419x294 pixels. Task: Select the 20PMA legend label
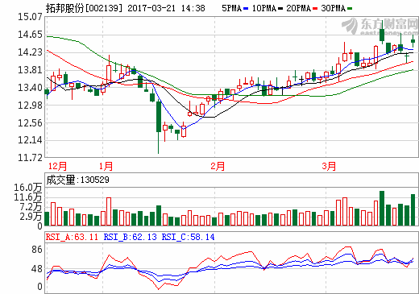tap(299, 8)
